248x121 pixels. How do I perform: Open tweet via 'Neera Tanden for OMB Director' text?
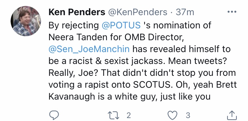tap(116, 37)
